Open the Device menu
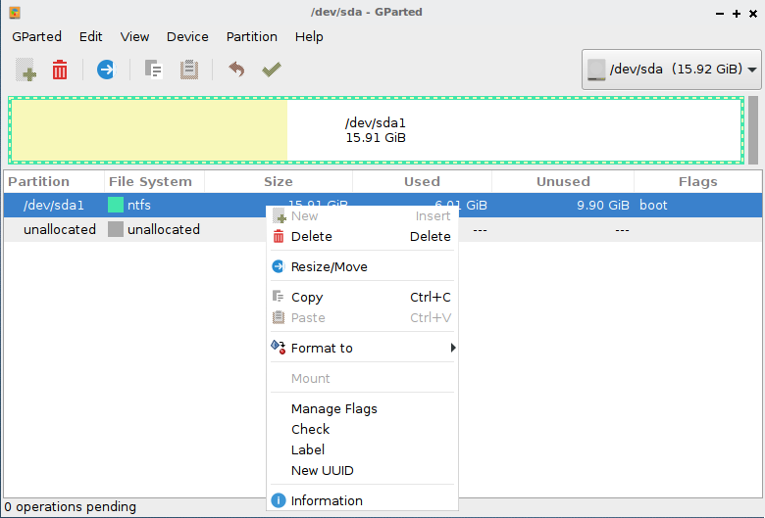 pyautogui.click(x=187, y=37)
